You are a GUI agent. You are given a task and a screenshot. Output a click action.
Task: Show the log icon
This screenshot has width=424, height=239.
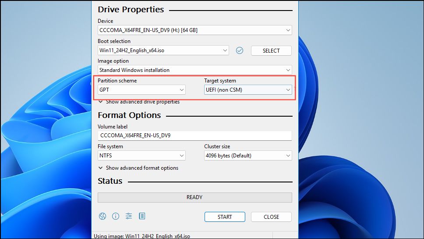click(142, 216)
